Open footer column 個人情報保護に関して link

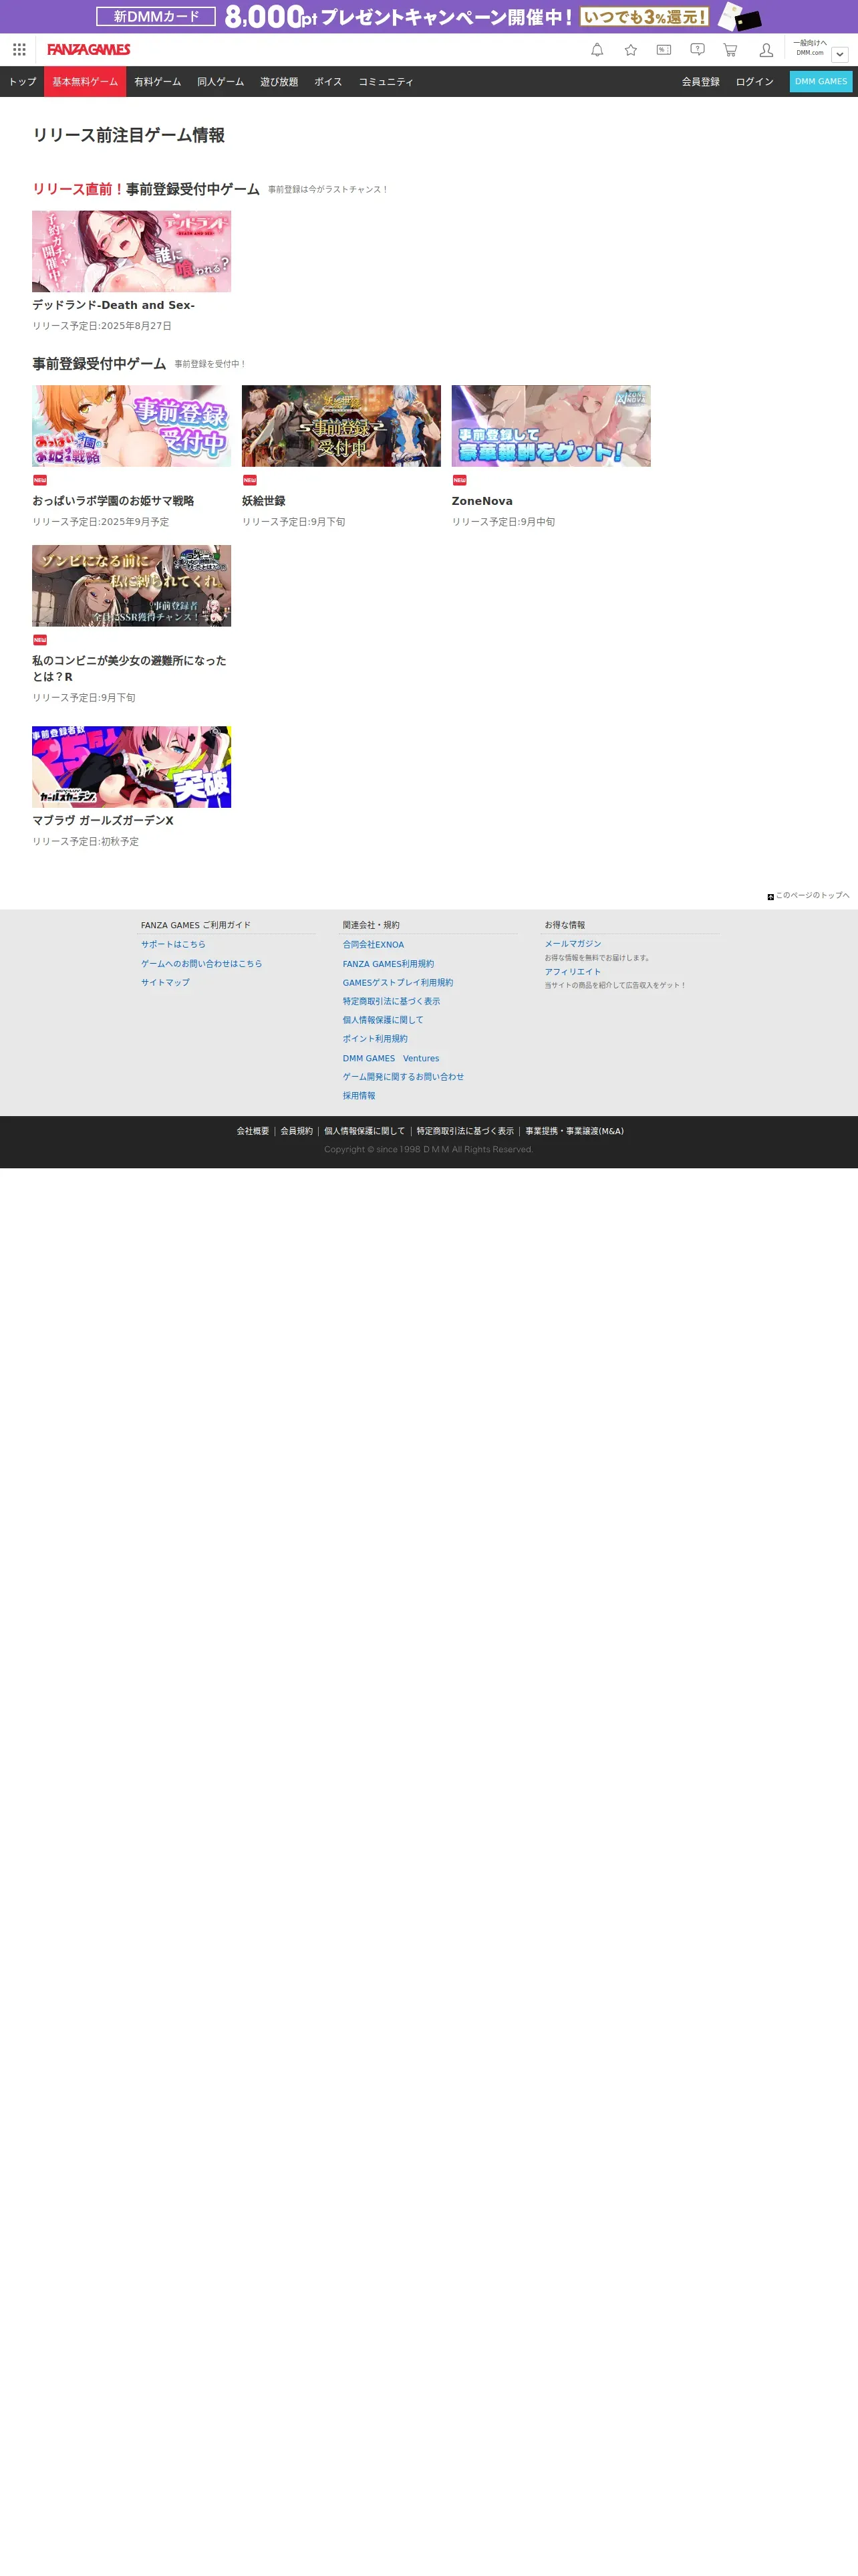point(384,1020)
